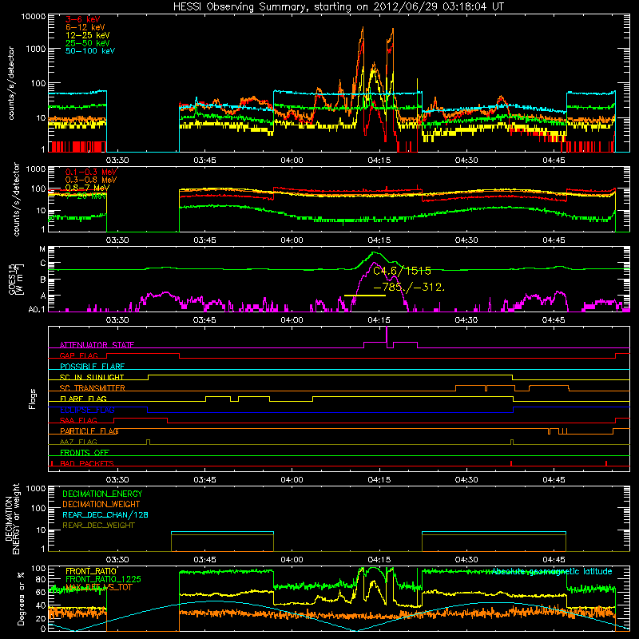Click the A0.1 tick label on GOES axis
The width and height of the screenshot is (639, 639).
pyautogui.click(x=37, y=310)
